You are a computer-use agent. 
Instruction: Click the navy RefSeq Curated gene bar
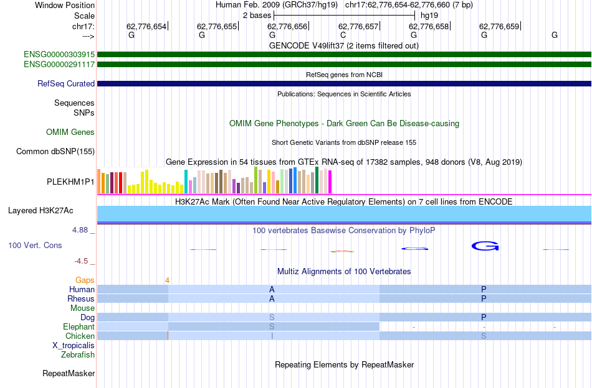tap(344, 83)
